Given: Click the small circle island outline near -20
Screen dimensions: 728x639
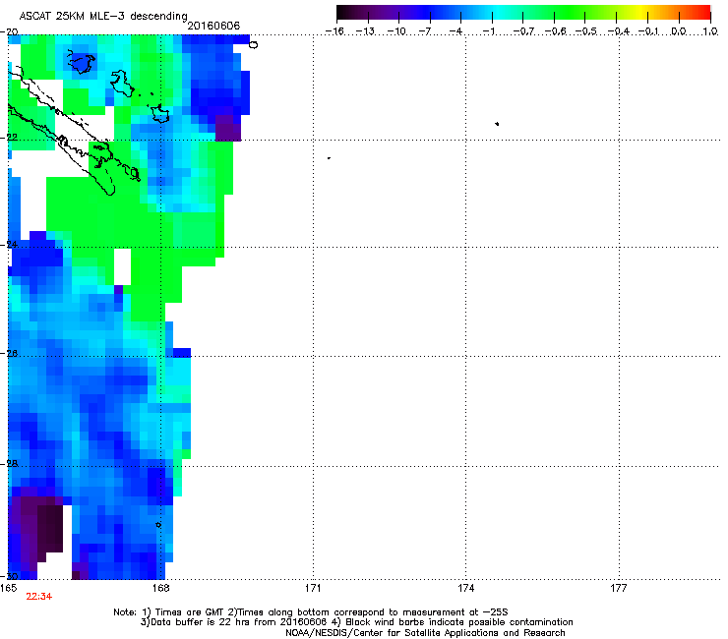Looking at the screenshot, I should point(254,44).
